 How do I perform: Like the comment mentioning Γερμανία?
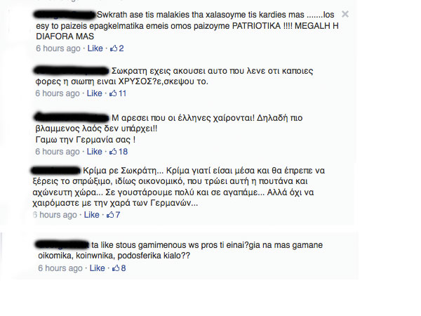point(94,152)
